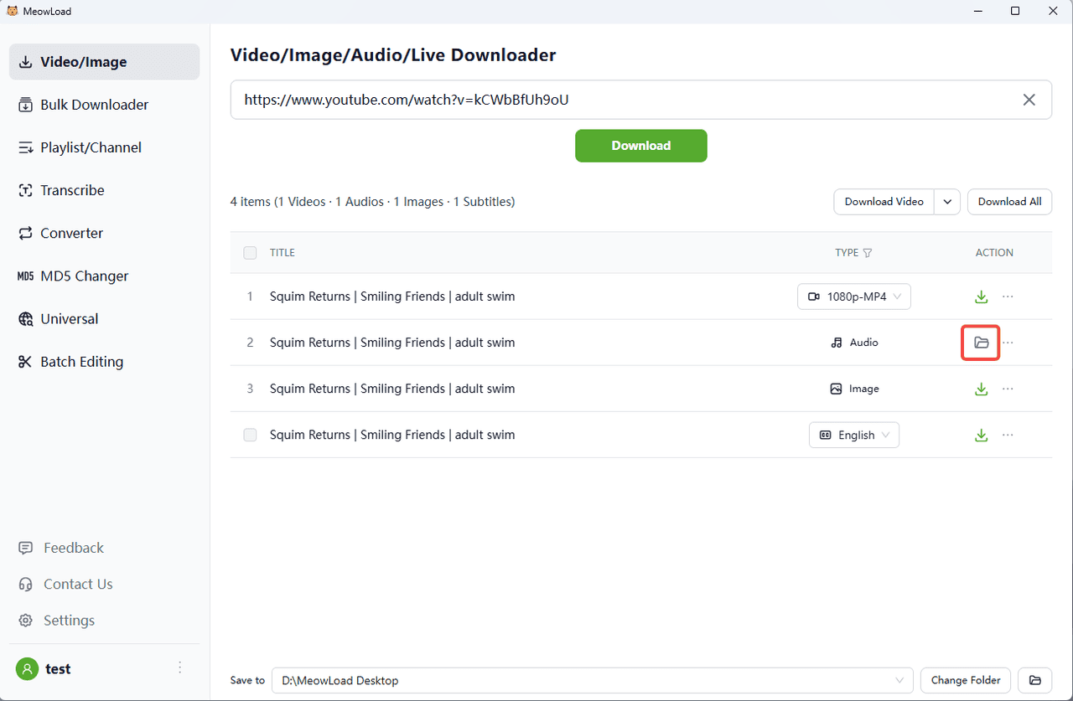Click the download icon in the Image row
The width and height of the screenshot is (1073, 701).
click(x=981, y=389)
